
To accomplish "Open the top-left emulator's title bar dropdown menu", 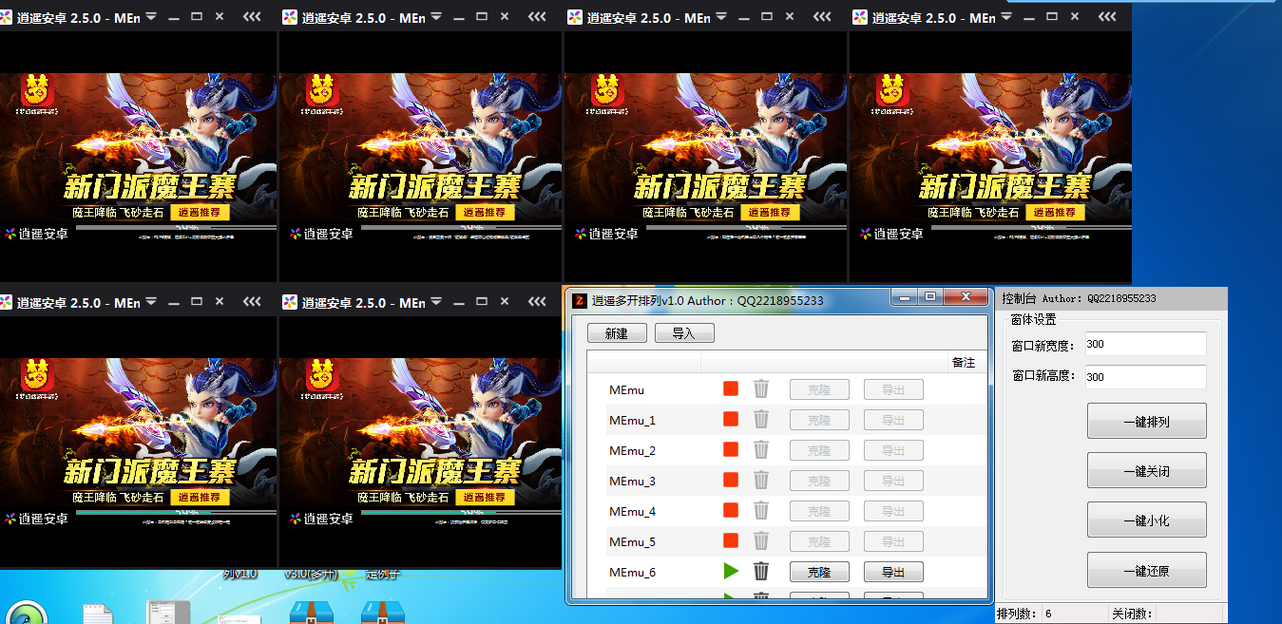I will click(151, 17).
